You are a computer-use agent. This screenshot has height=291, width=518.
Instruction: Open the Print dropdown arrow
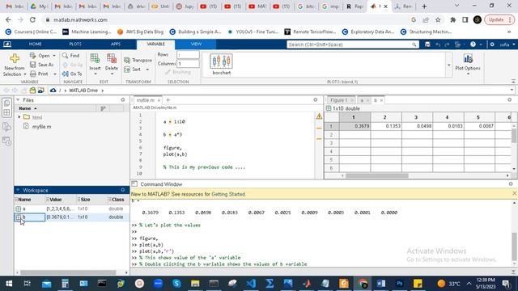click(54, 74)
